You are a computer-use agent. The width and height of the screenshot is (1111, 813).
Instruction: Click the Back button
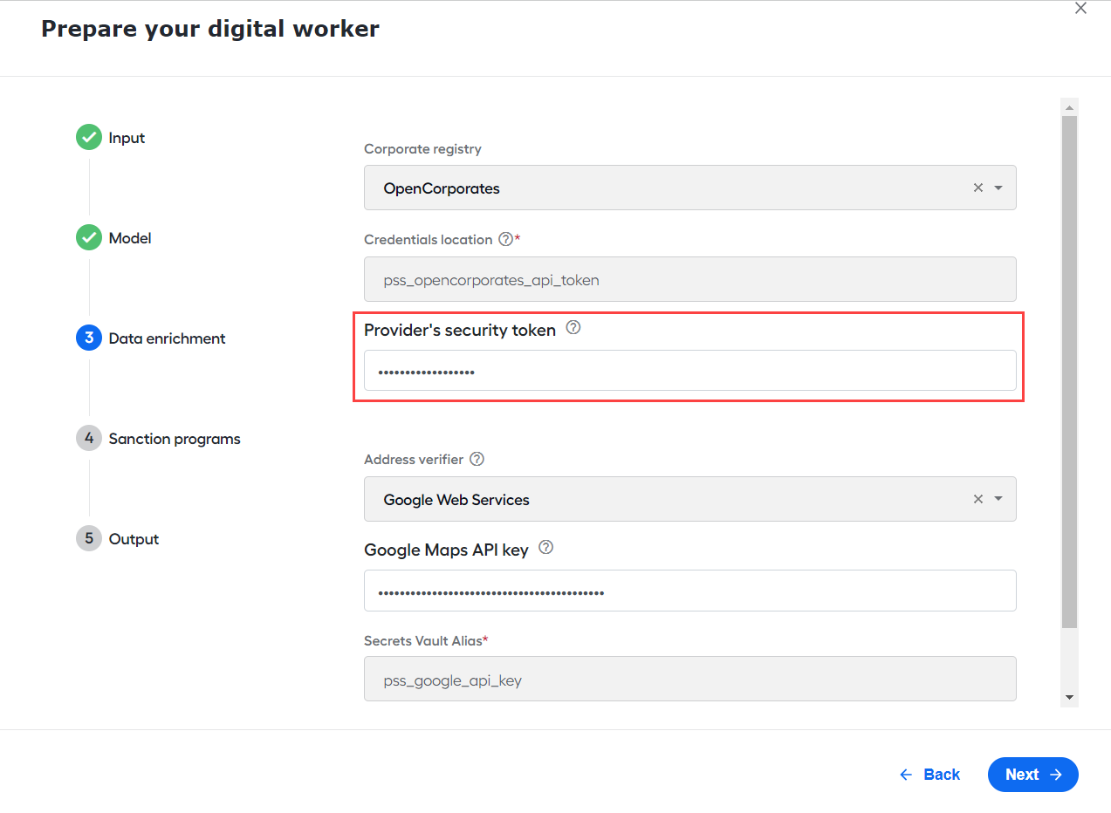pos(930,775)
